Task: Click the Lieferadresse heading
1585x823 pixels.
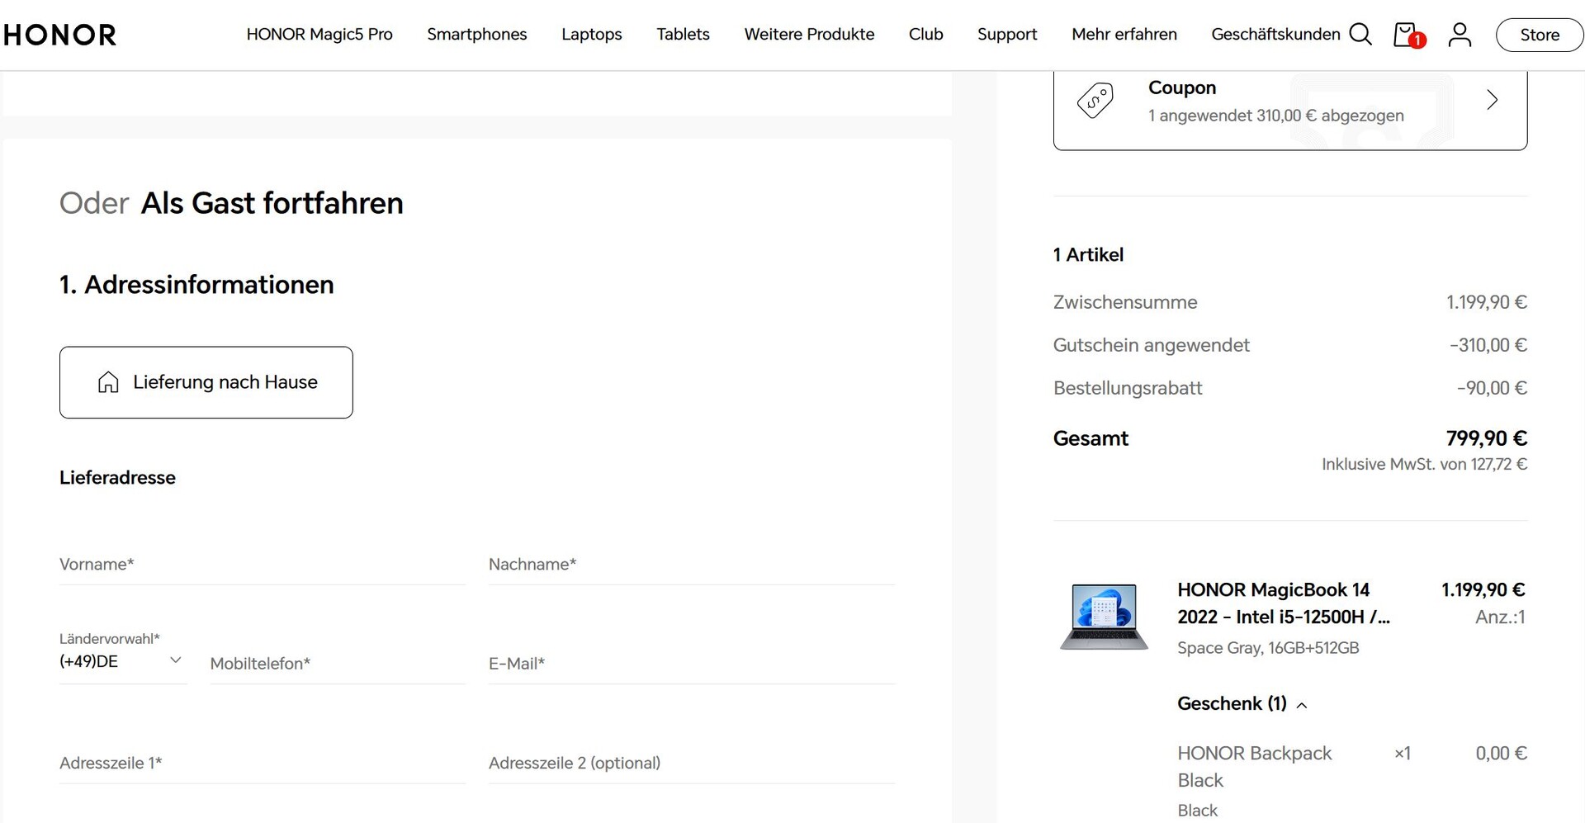Action: 117,477
